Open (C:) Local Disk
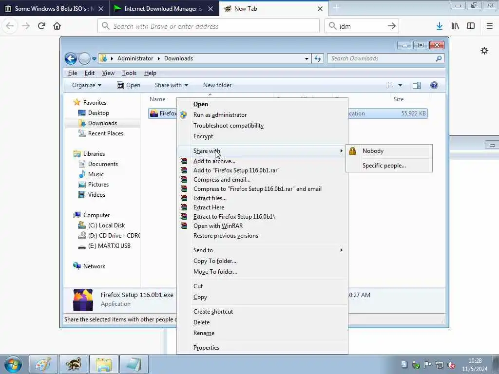The height and width of the screenshot is (374, 499). coord(106,225)
